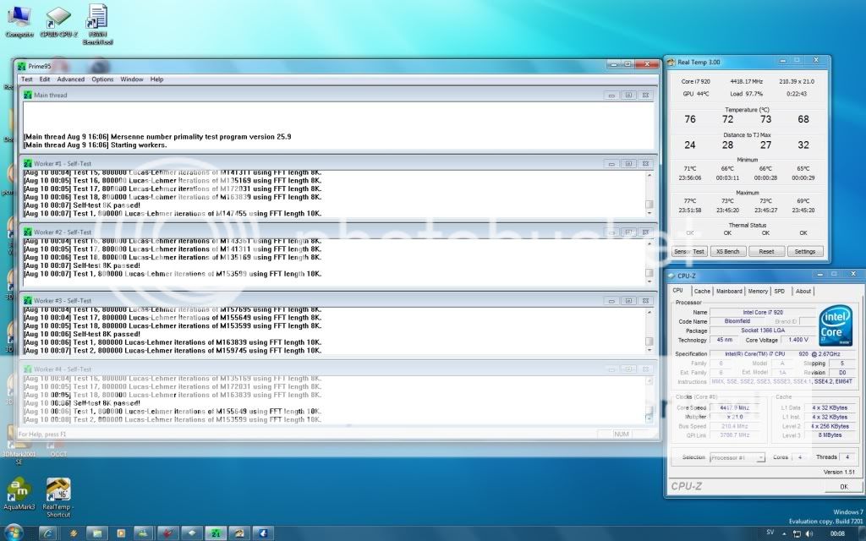Open the AquaMark3 desktop shortcut
The image size is (866, 541).
(x=19, y=494)
